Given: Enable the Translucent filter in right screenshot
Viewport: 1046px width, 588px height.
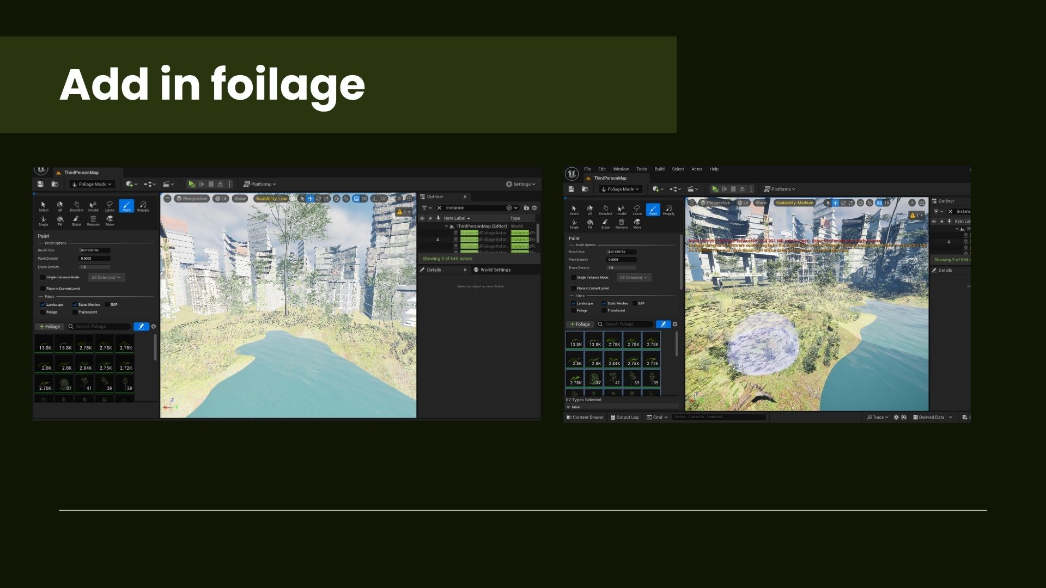Looking at the screenshot, I should point(604,310).
